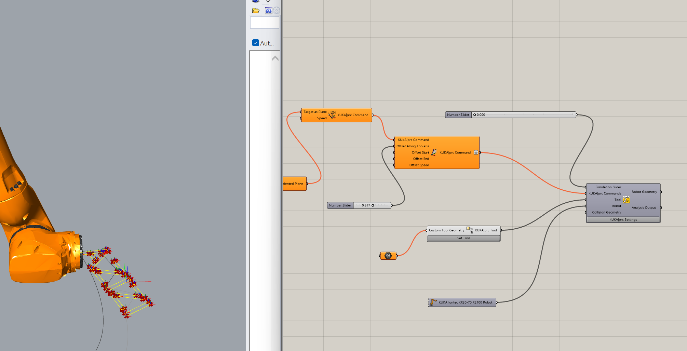Click the 0.517 Number Slider handle
The width and height of the screenshot is (687, 351).
(x=373, y=205)
